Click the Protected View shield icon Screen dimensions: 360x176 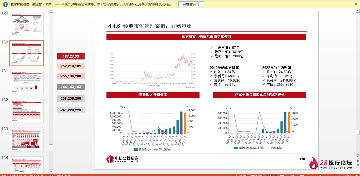click(x=5, y=4)
